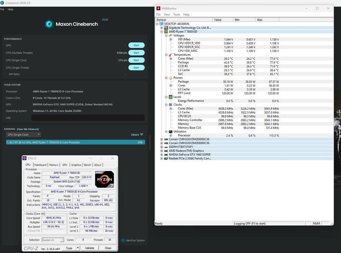Click the Utilization icon in HWMonitor tree
341x253 pixels.
click(x=171, y=131)
